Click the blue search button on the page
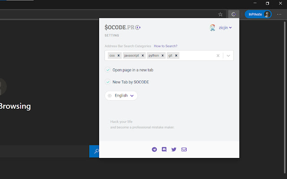 click(94, 151)
